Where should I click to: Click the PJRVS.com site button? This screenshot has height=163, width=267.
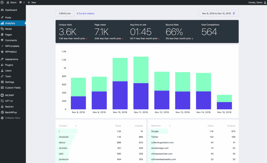[65, 13]
